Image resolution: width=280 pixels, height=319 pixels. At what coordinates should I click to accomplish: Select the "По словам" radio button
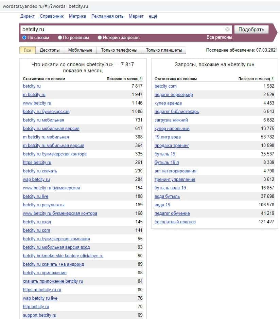click(x=24, y=38)
